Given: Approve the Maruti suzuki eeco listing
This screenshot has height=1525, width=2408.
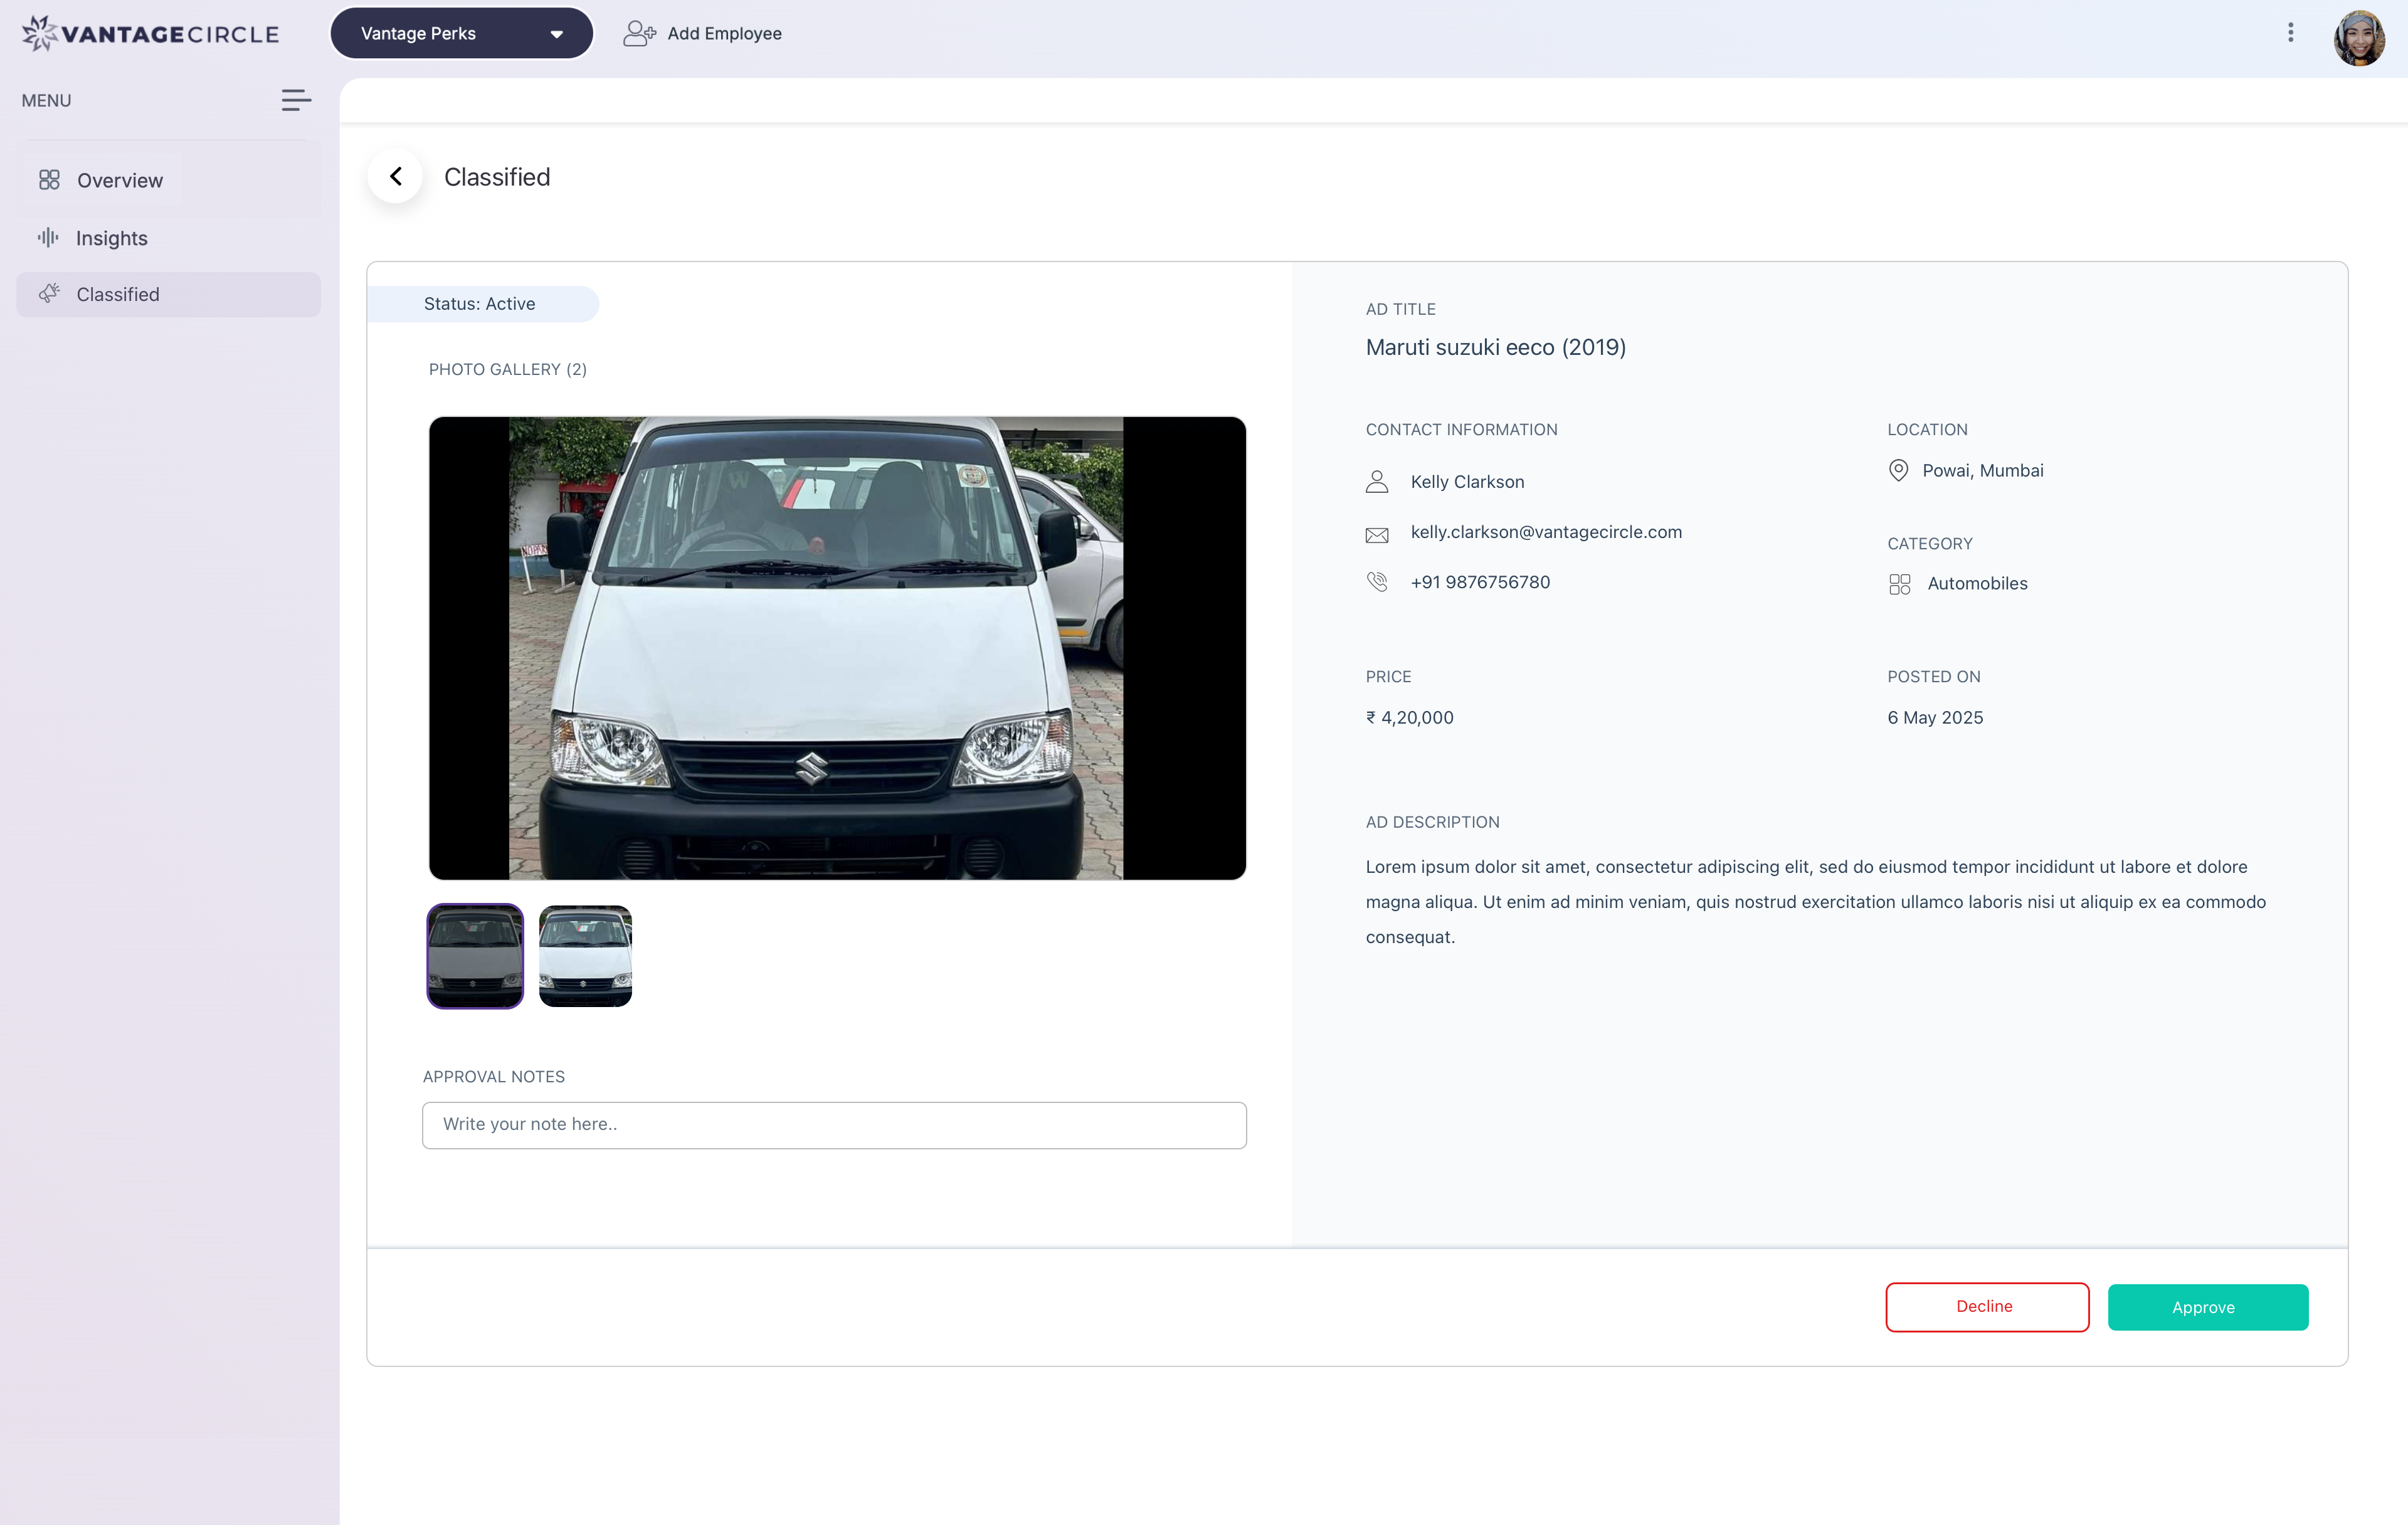Looking at the screenshot, I should coord(2207,1307).
